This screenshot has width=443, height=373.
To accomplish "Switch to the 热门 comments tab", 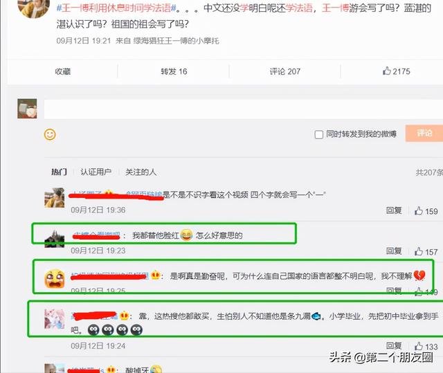I will tap(59, 172).
